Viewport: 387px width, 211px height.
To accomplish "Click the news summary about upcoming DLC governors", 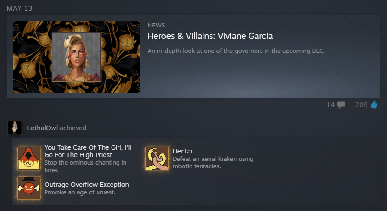I will click(236, 51).
